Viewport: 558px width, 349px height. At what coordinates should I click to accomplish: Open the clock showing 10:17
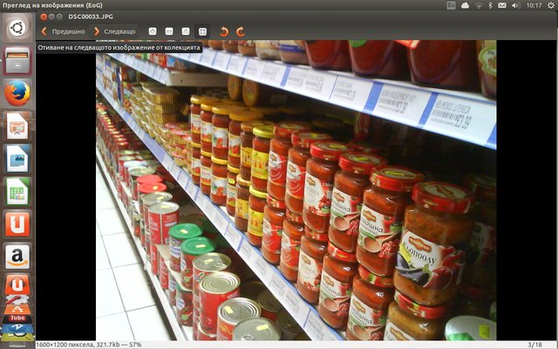pos(532,5)
